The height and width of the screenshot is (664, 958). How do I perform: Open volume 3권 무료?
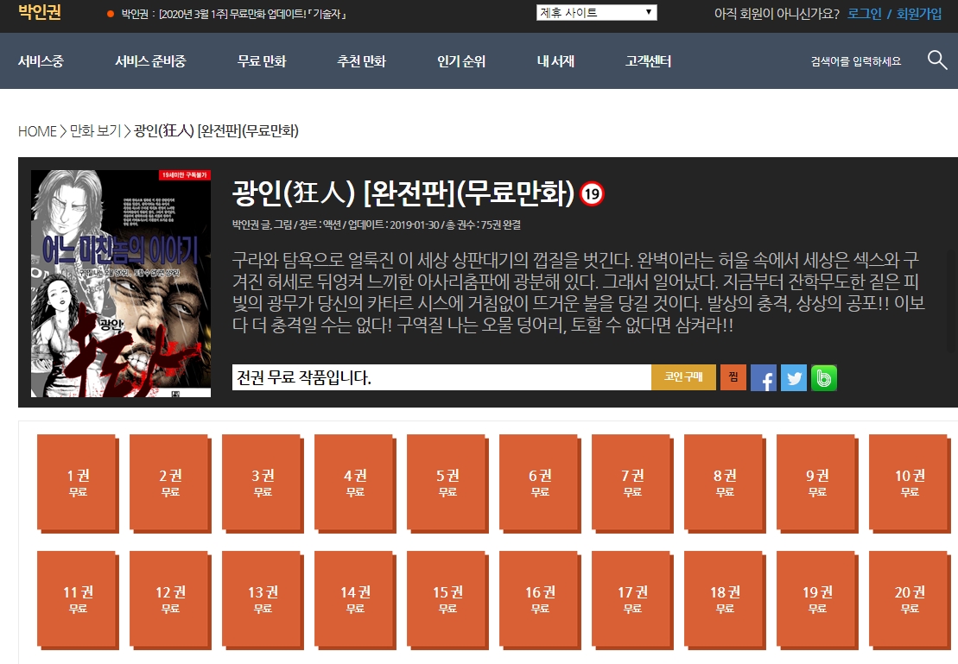click(263, 483)
